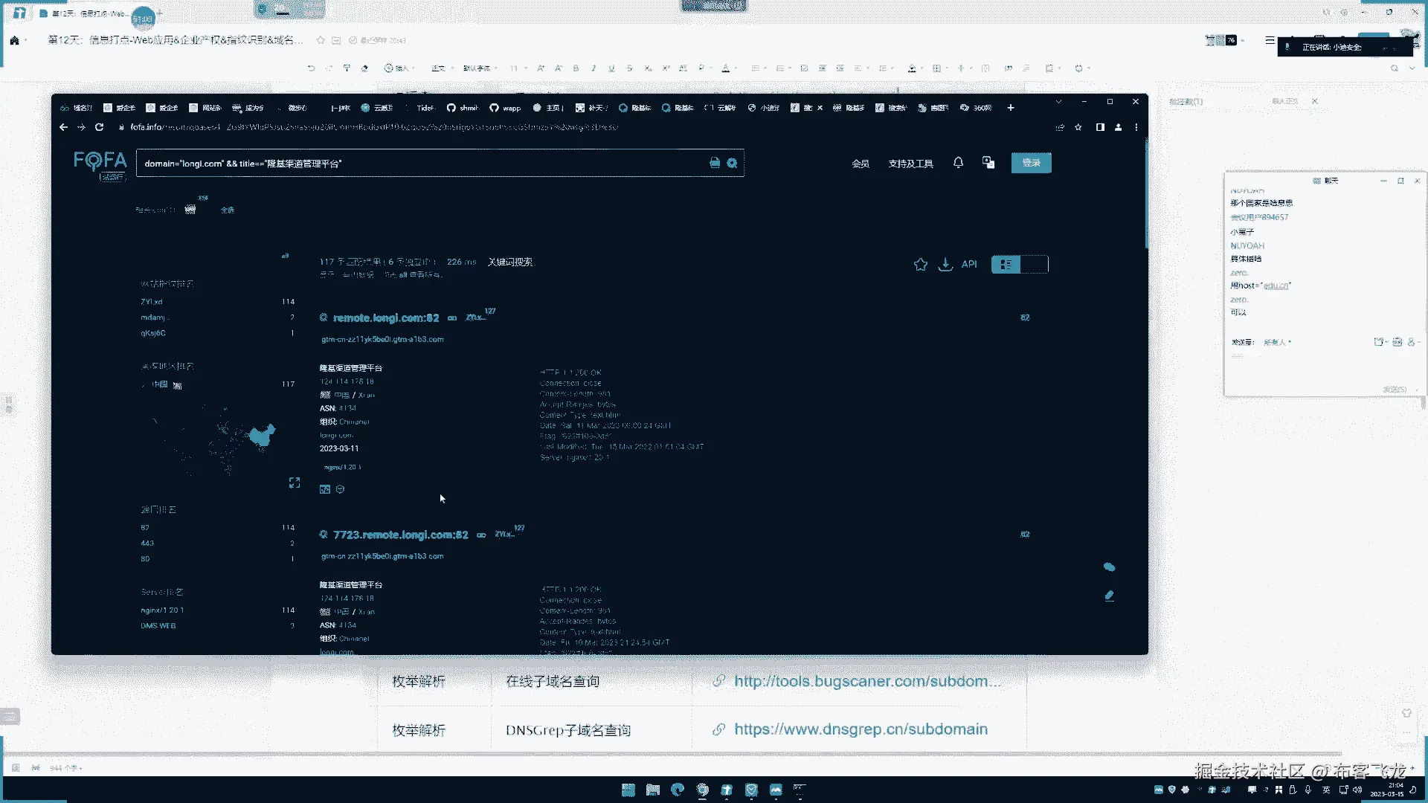Download results with the download icon
Image resolution: width=1428 pixels, height=803 pixels.
pyautogui.click(x=945, y=265)
